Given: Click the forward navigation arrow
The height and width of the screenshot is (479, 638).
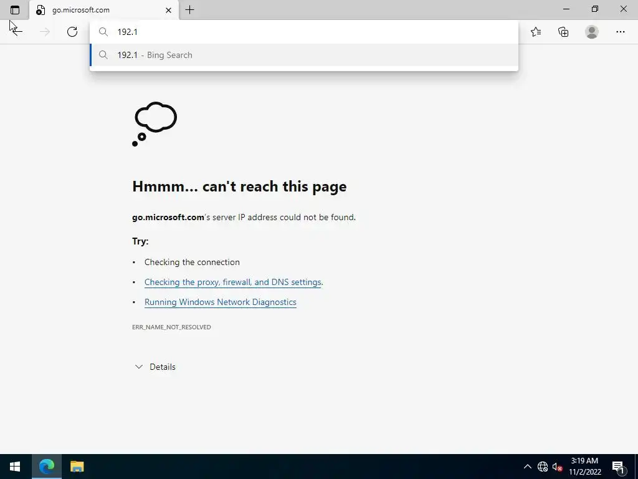Looking at the screenshot, I should pos(45,32).
